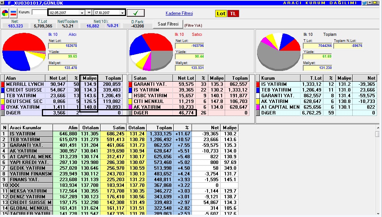Image resolution: width=382 pixels, height=217 pixels.
Task: Select the AK YATIRIM row in sellers table
Action: 189,107
